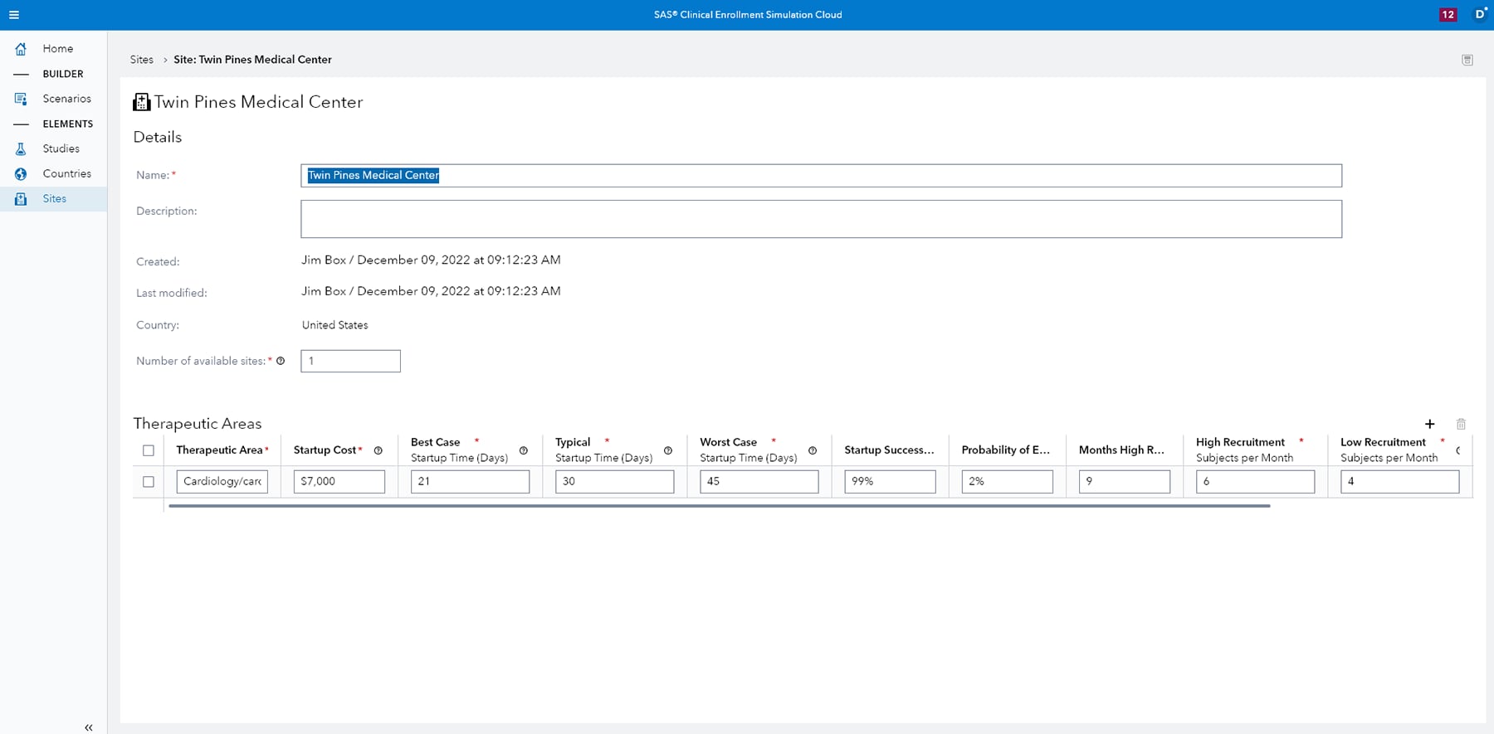This screenshot has width=1494, height=734.
Task: Click the add therapeutic area plus icon
Action: [x=1429, y=424]
